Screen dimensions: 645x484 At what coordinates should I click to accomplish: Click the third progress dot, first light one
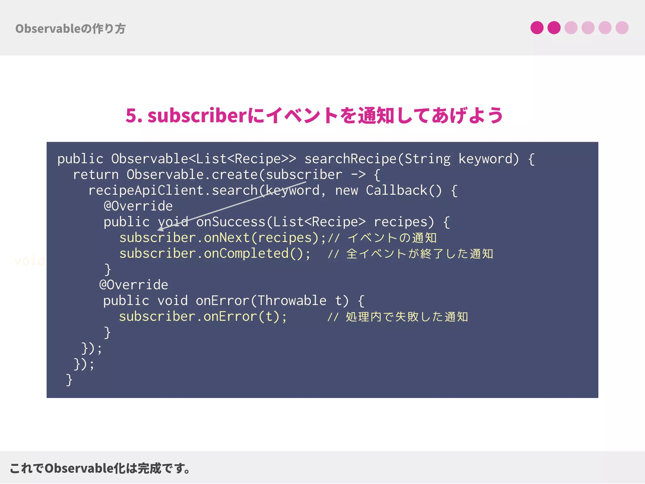click(x=571, y=28)
